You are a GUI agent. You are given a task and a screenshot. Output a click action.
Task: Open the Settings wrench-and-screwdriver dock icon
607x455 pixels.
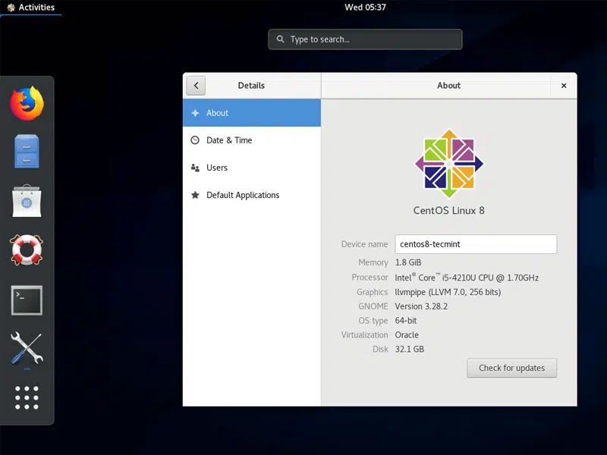[x=27, y=348]
